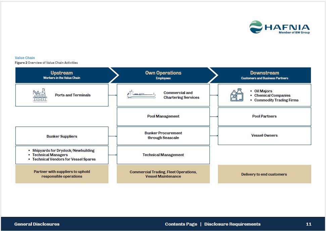Click the tanker ship icon
Screen dimensions: 326x231
click(141, 95)
